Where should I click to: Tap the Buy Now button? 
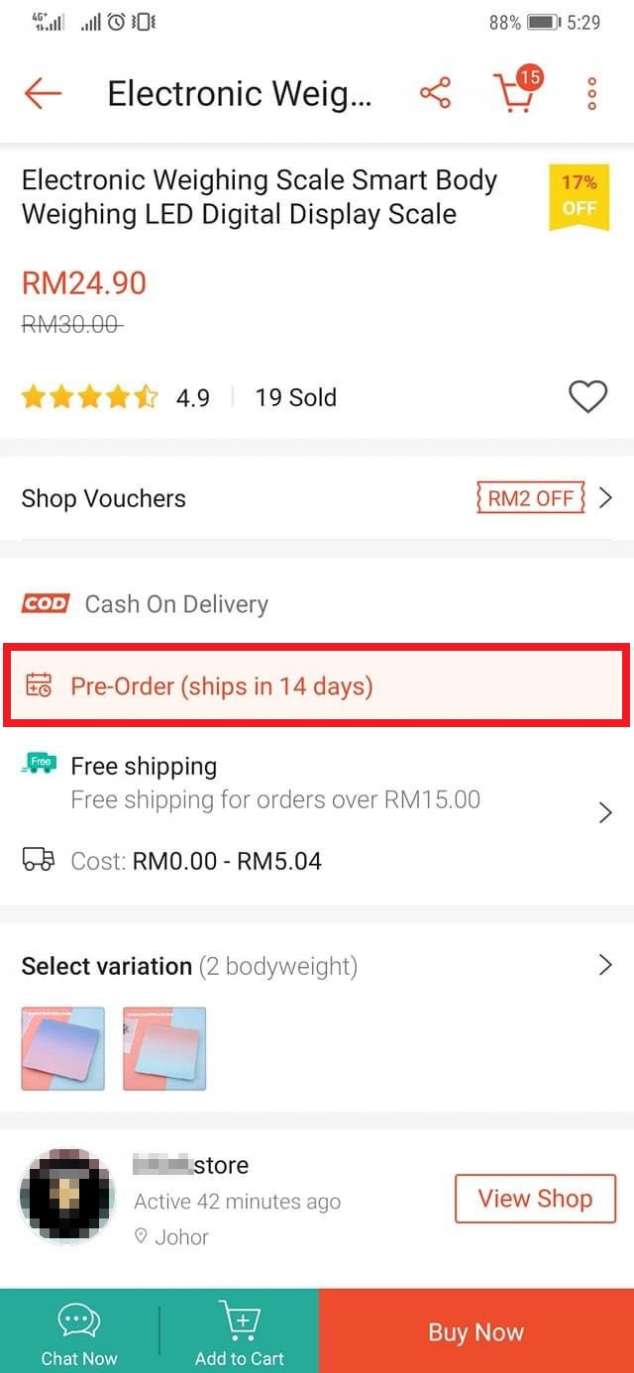[476, 1331]
